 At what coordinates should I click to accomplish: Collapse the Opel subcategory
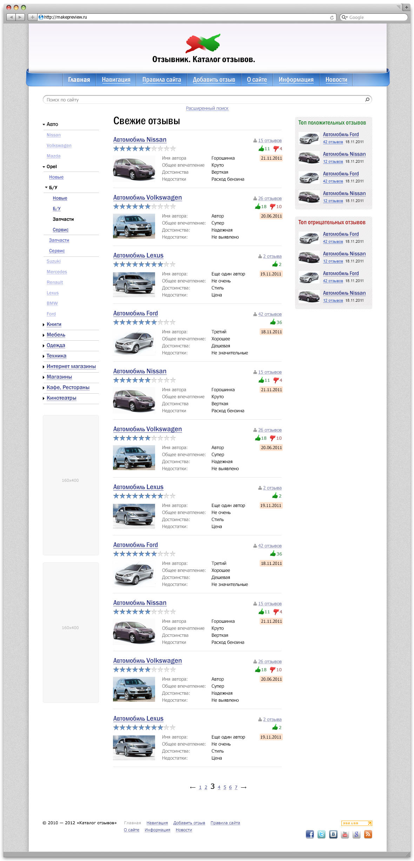(44, 167)
